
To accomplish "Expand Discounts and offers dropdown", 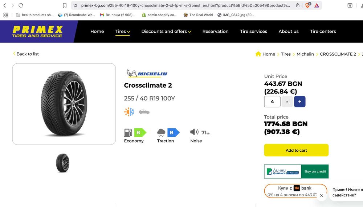I will coord(166,31).
